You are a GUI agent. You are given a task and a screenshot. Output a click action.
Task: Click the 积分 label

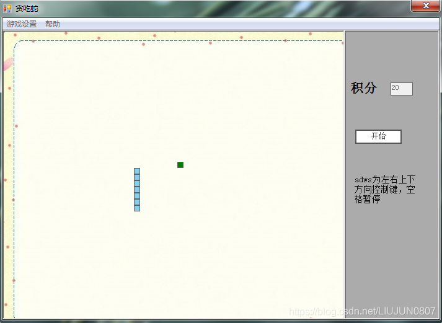click(364, 88)
